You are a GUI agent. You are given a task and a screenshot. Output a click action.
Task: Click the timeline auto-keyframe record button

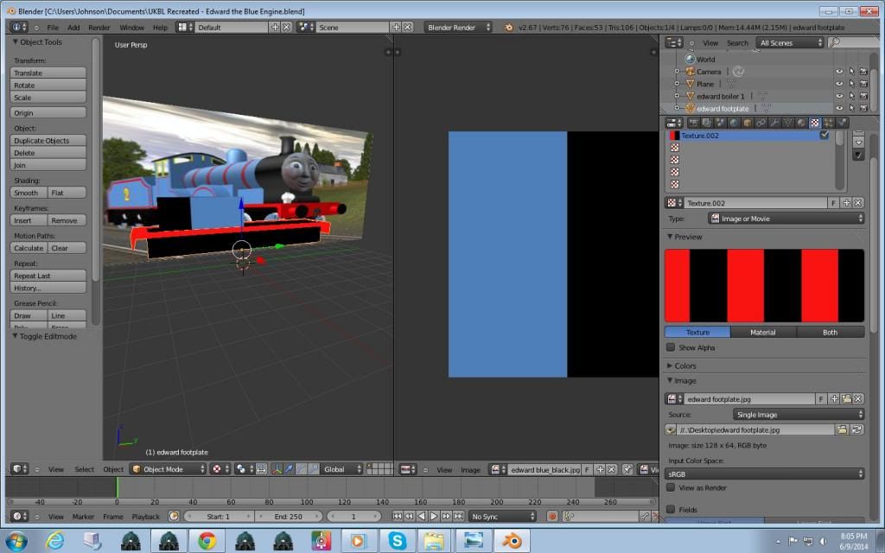point(552,516)
